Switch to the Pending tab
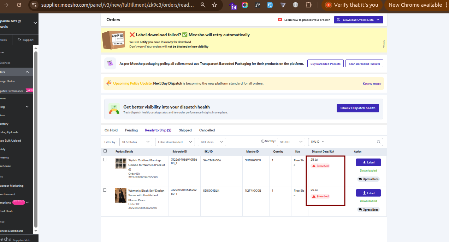This screenshot has width=449, height=242. (x=131, y=130)
